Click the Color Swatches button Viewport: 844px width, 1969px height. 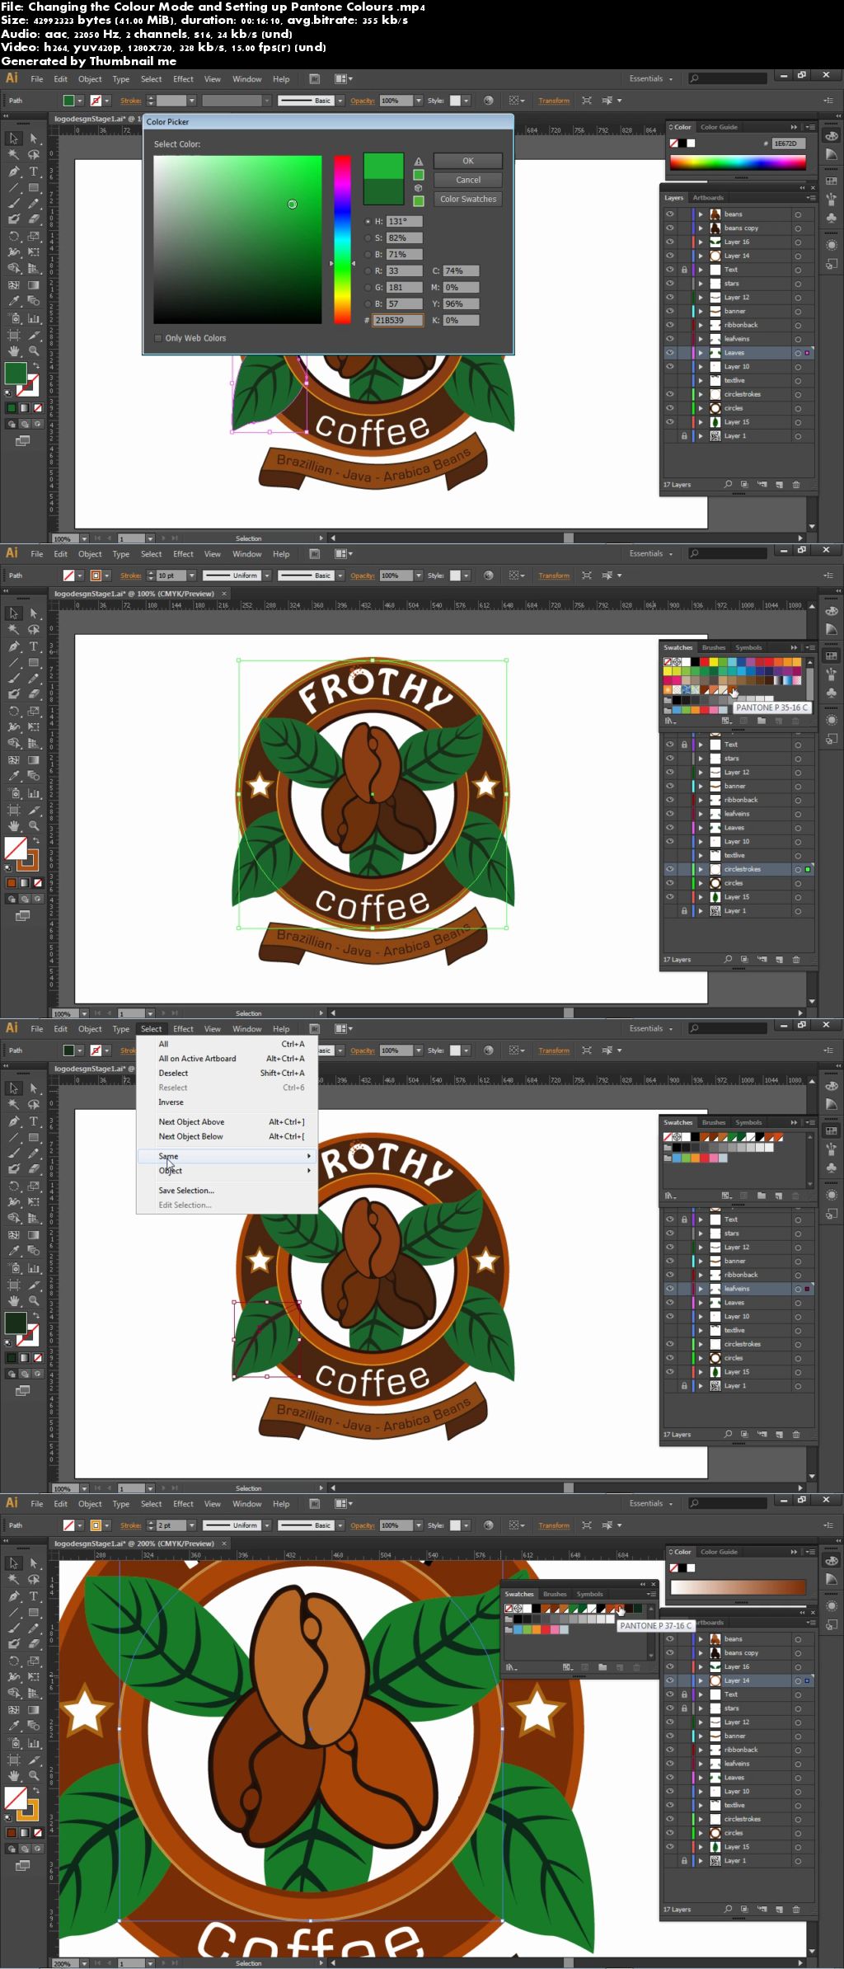point(468,199)
